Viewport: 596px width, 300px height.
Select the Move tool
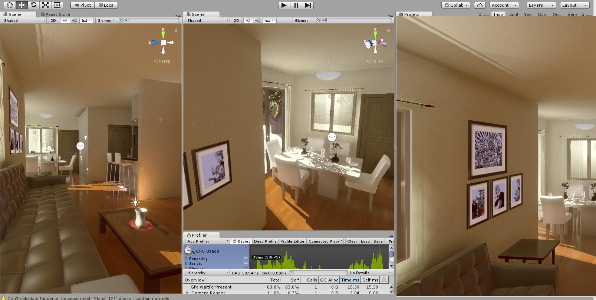tap(22, 5)
